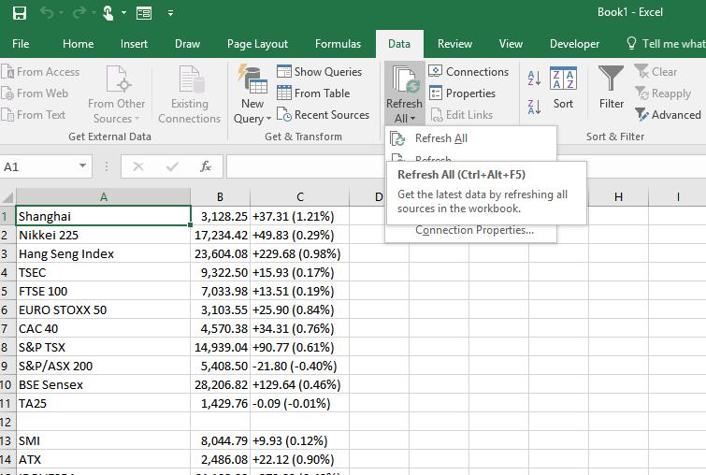Click the Save icon in title bar
This screenshot has width=706, height=475.
pos(20,13)
